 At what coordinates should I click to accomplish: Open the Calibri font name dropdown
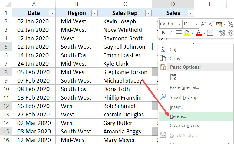[180, 24]
